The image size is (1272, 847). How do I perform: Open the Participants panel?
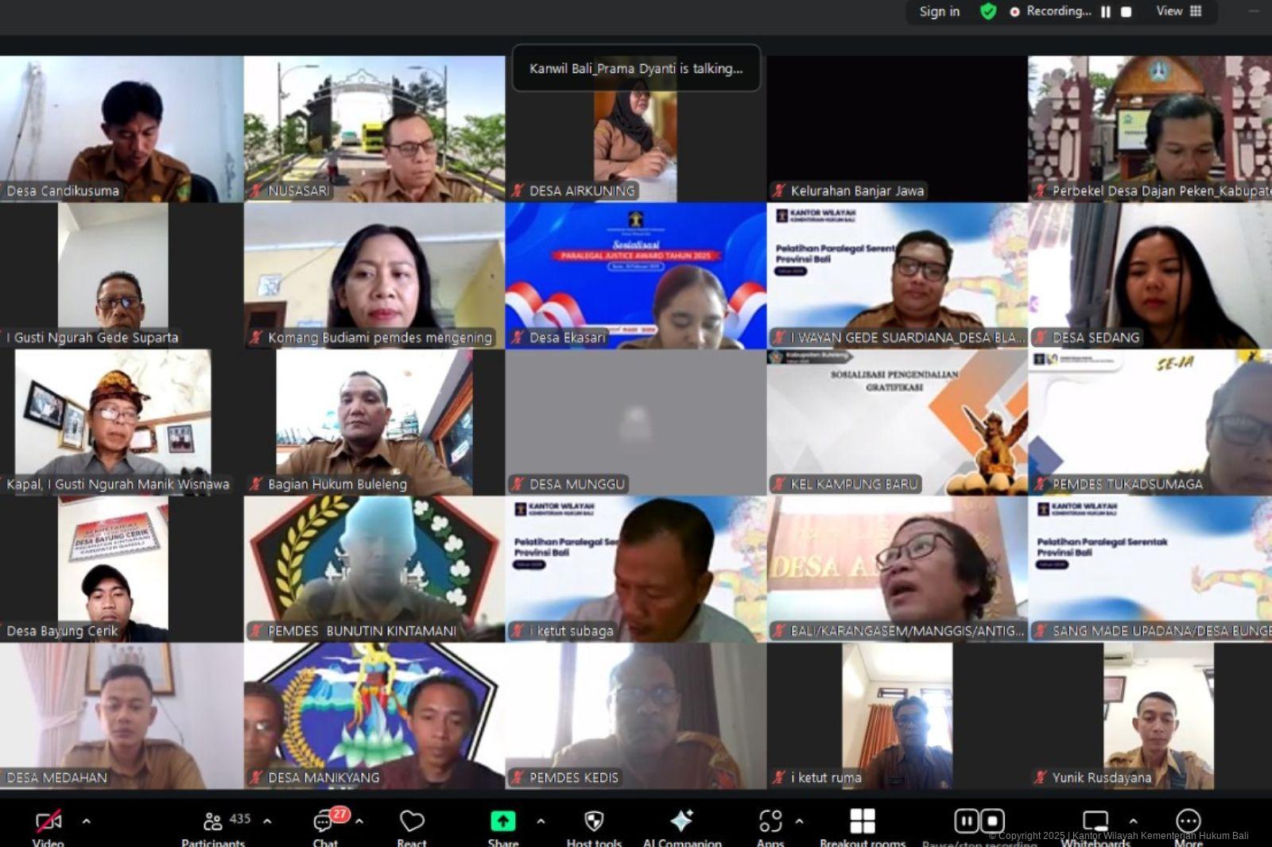pos(214,822)
